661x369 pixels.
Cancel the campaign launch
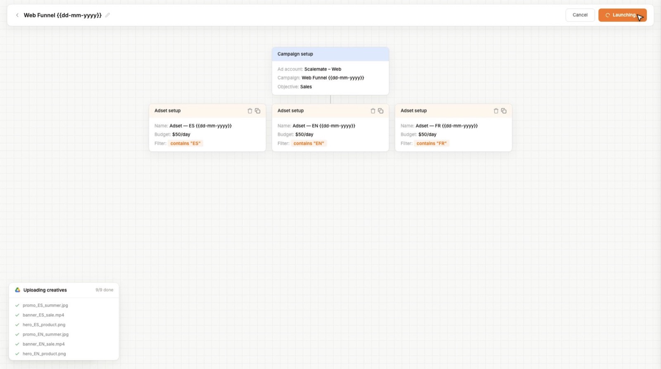[580, 15]
